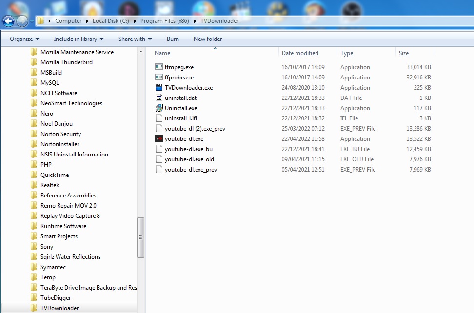This screenshot has width=474, height=313.
Task: Open the Share with dropdown
Action: (135, 39)
